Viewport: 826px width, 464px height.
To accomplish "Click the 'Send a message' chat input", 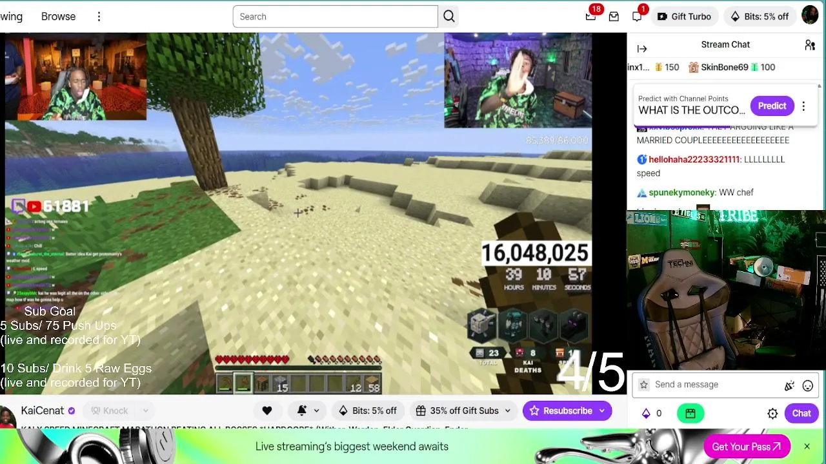I will point(716,385).
